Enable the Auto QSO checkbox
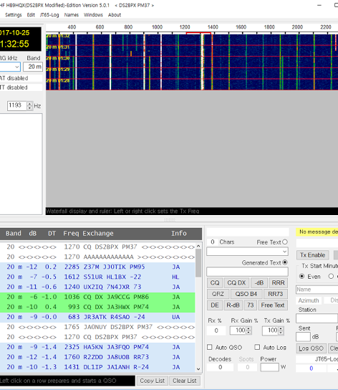 (x=210, y=347)
